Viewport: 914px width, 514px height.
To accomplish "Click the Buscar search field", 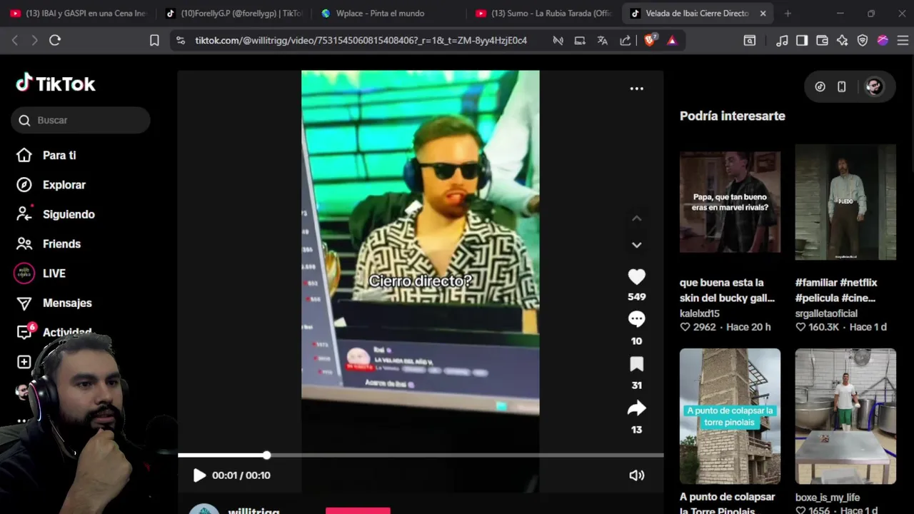I will tap(81, 120).
